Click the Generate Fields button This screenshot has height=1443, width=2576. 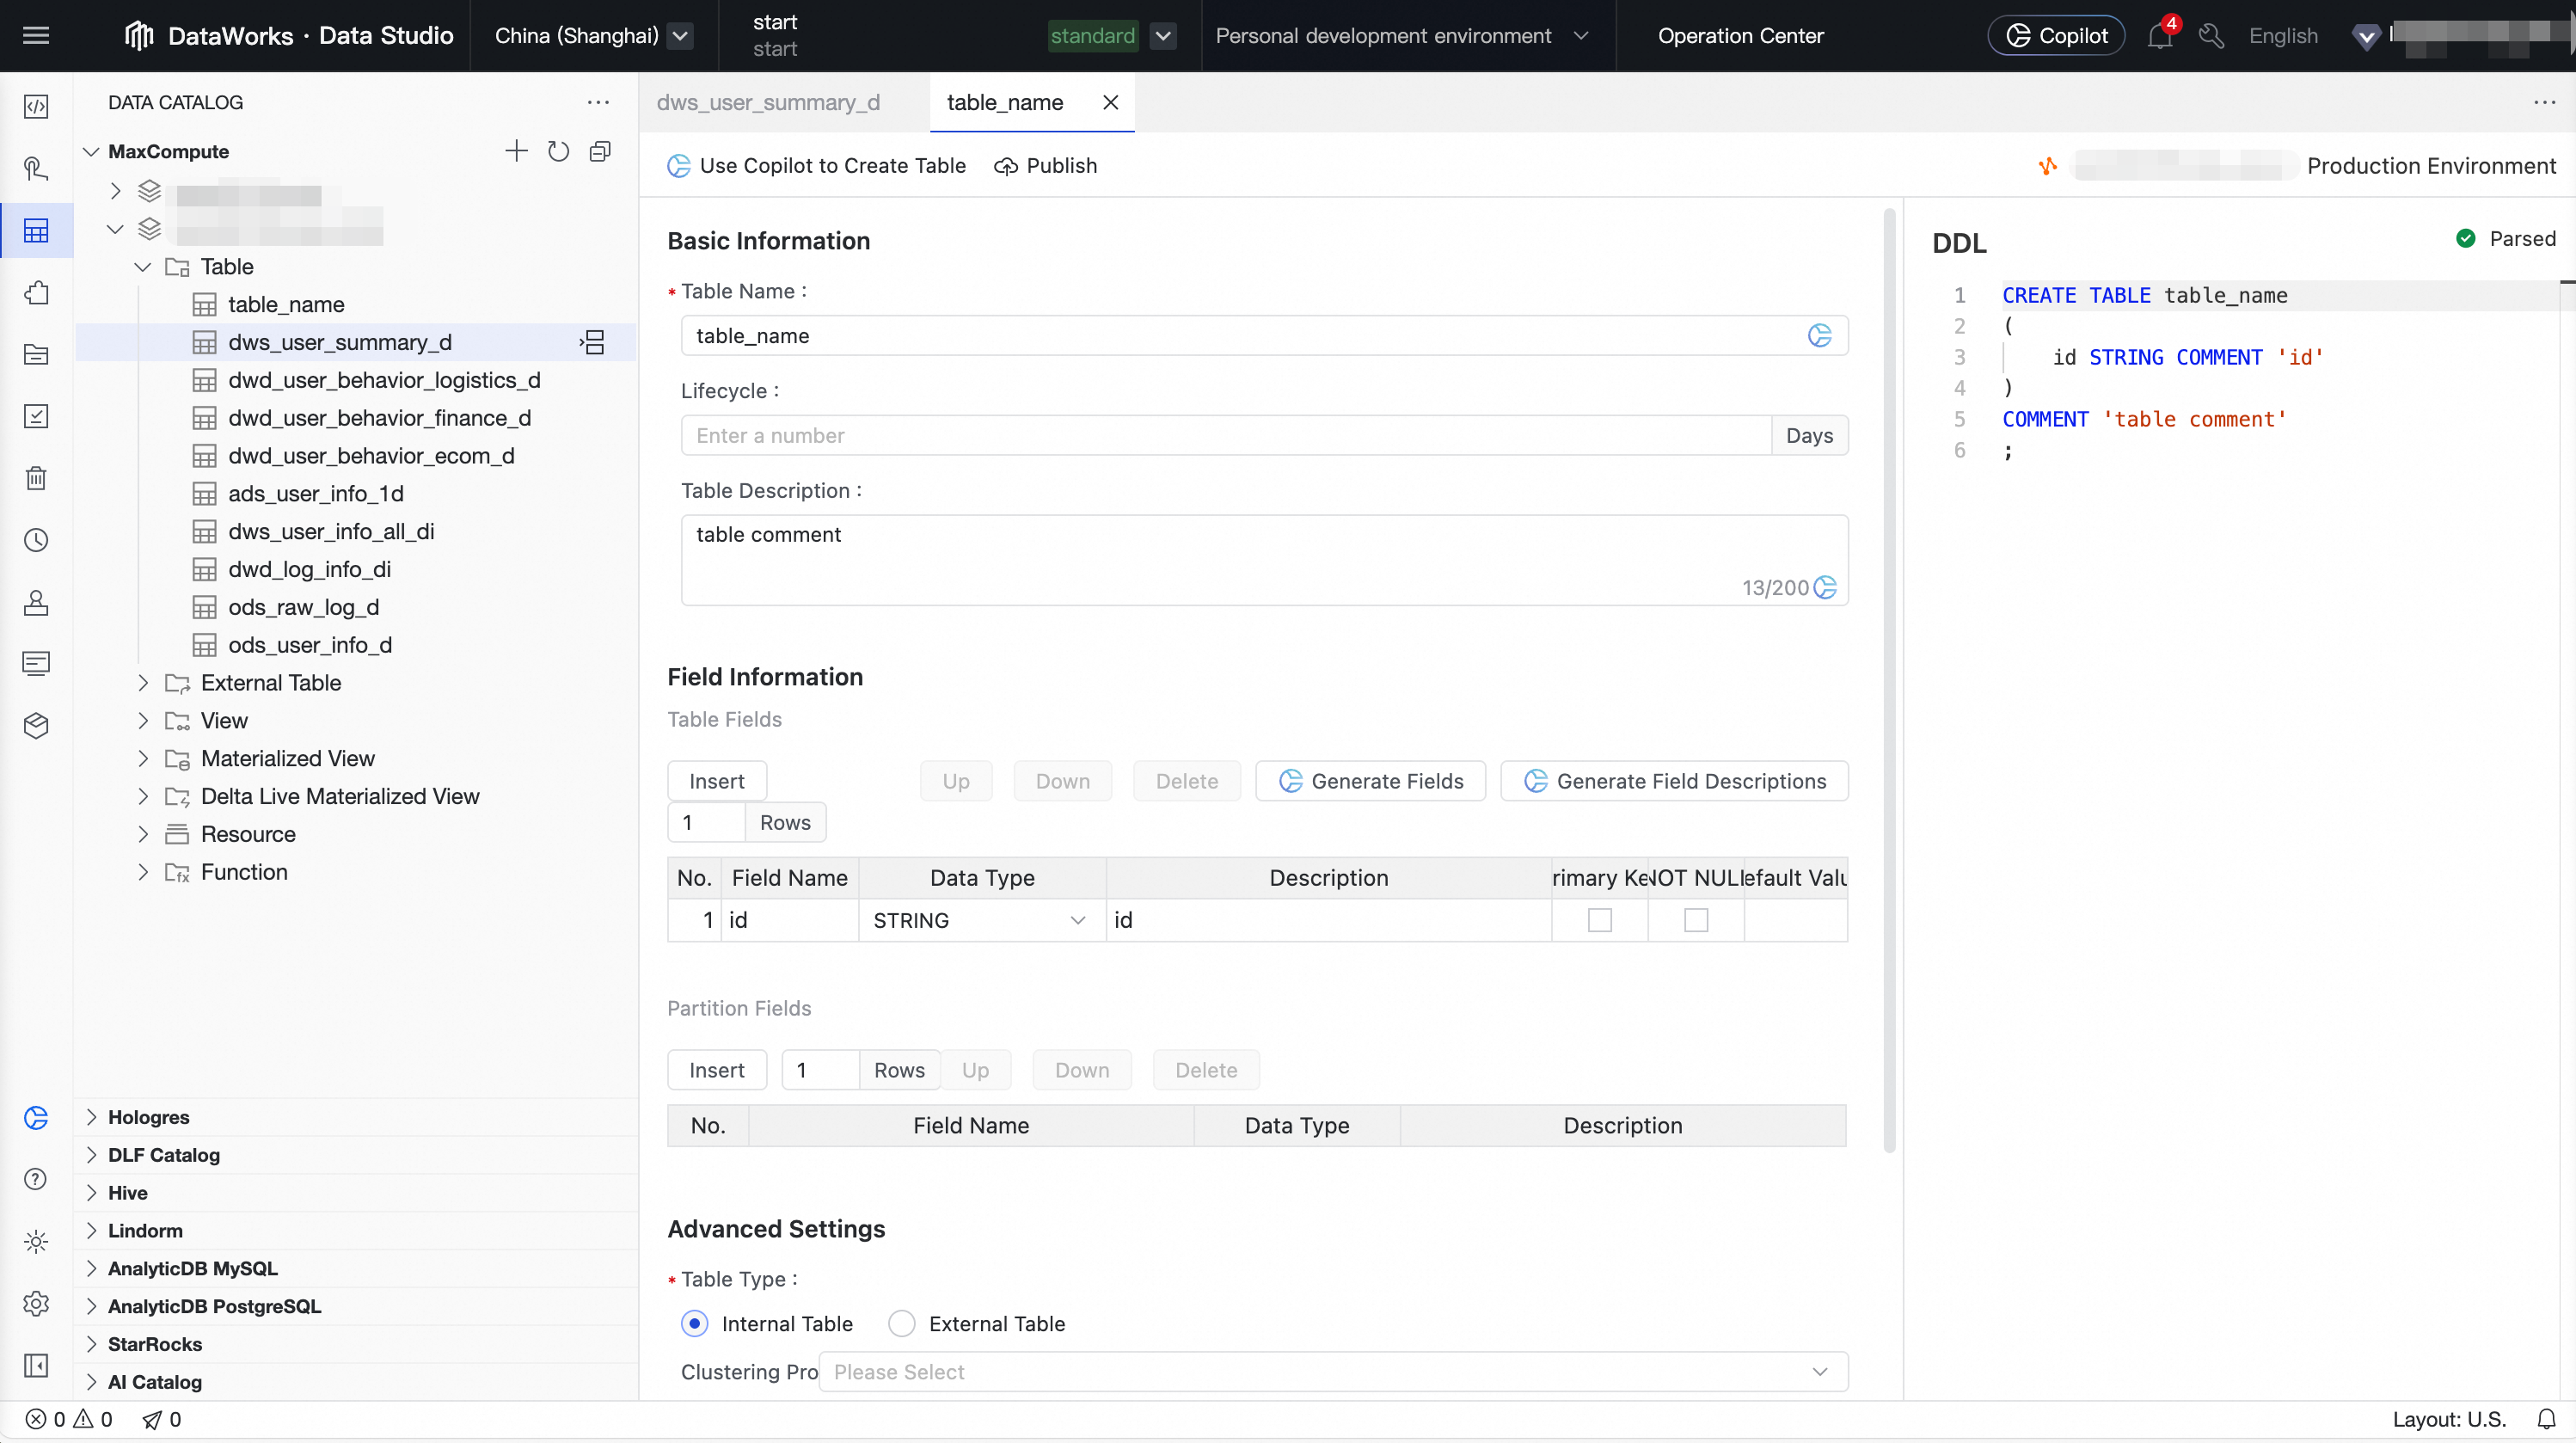[1370, 781]
